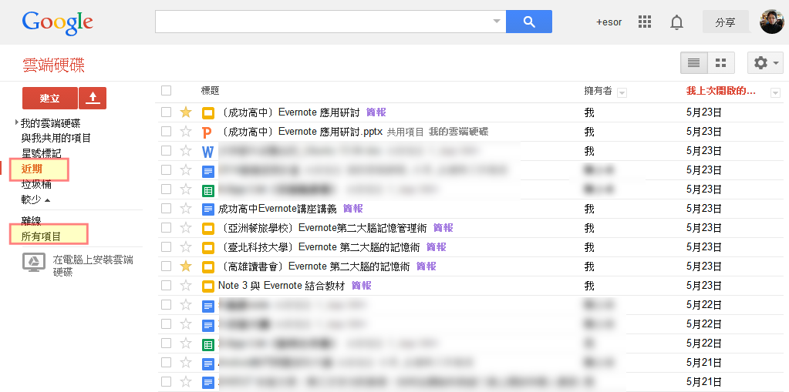Click slides icon of 亞洲餐旅學校 presentation

[x=207, y=228]
